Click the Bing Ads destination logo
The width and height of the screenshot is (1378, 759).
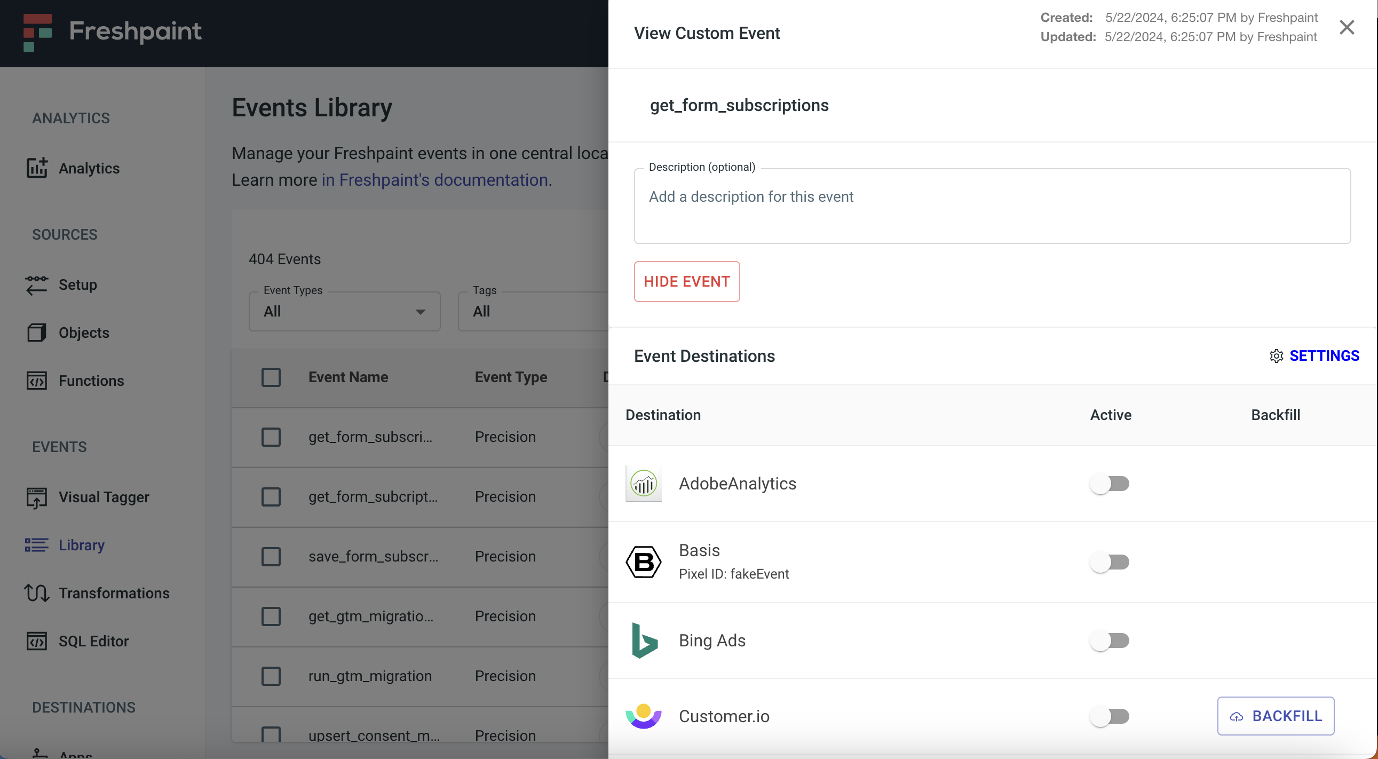pos(644,641)
